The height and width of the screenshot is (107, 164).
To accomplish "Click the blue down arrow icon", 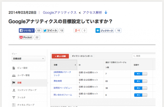I will tap(106, 13).
